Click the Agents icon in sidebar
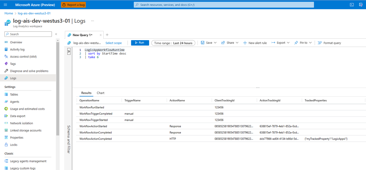 [6, 102]
